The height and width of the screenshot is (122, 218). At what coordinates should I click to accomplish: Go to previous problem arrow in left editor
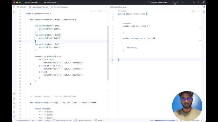click(104, 11)
